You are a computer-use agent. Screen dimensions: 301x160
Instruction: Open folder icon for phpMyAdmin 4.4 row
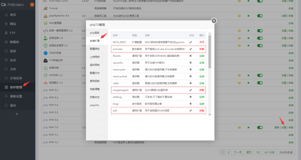tap(239, 16)
